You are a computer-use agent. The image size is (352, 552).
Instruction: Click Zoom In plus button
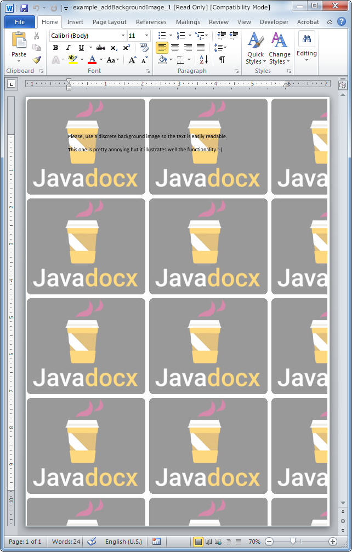[x=333, y=542]
